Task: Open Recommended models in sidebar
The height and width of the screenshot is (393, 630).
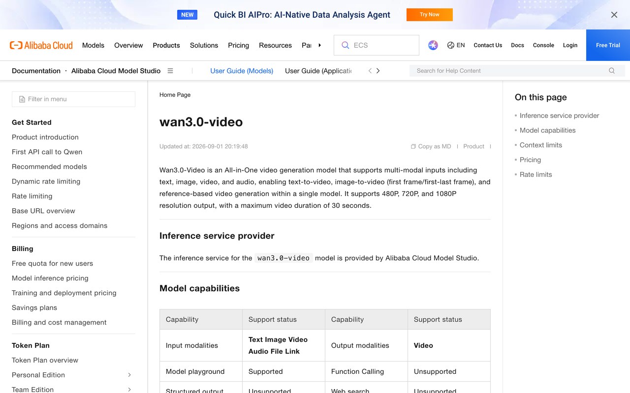Action: point(49,167)
